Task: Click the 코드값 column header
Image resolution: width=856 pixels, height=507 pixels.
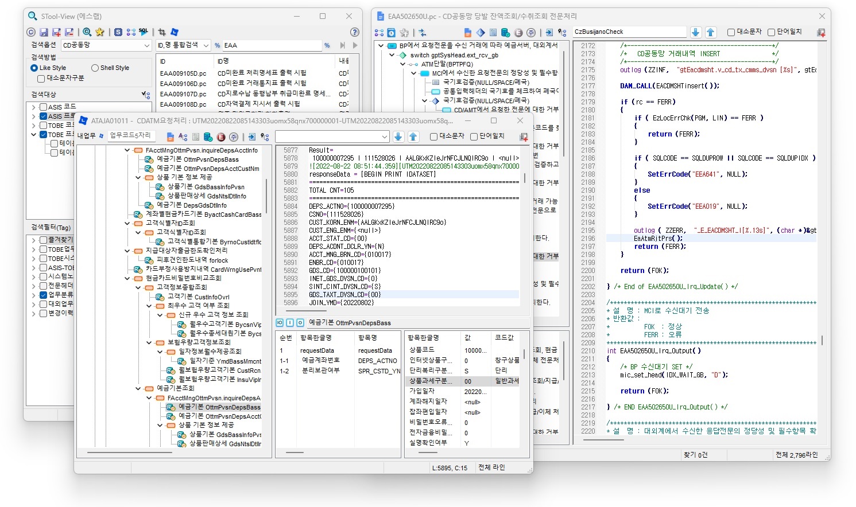Action: tap(504, 338)
